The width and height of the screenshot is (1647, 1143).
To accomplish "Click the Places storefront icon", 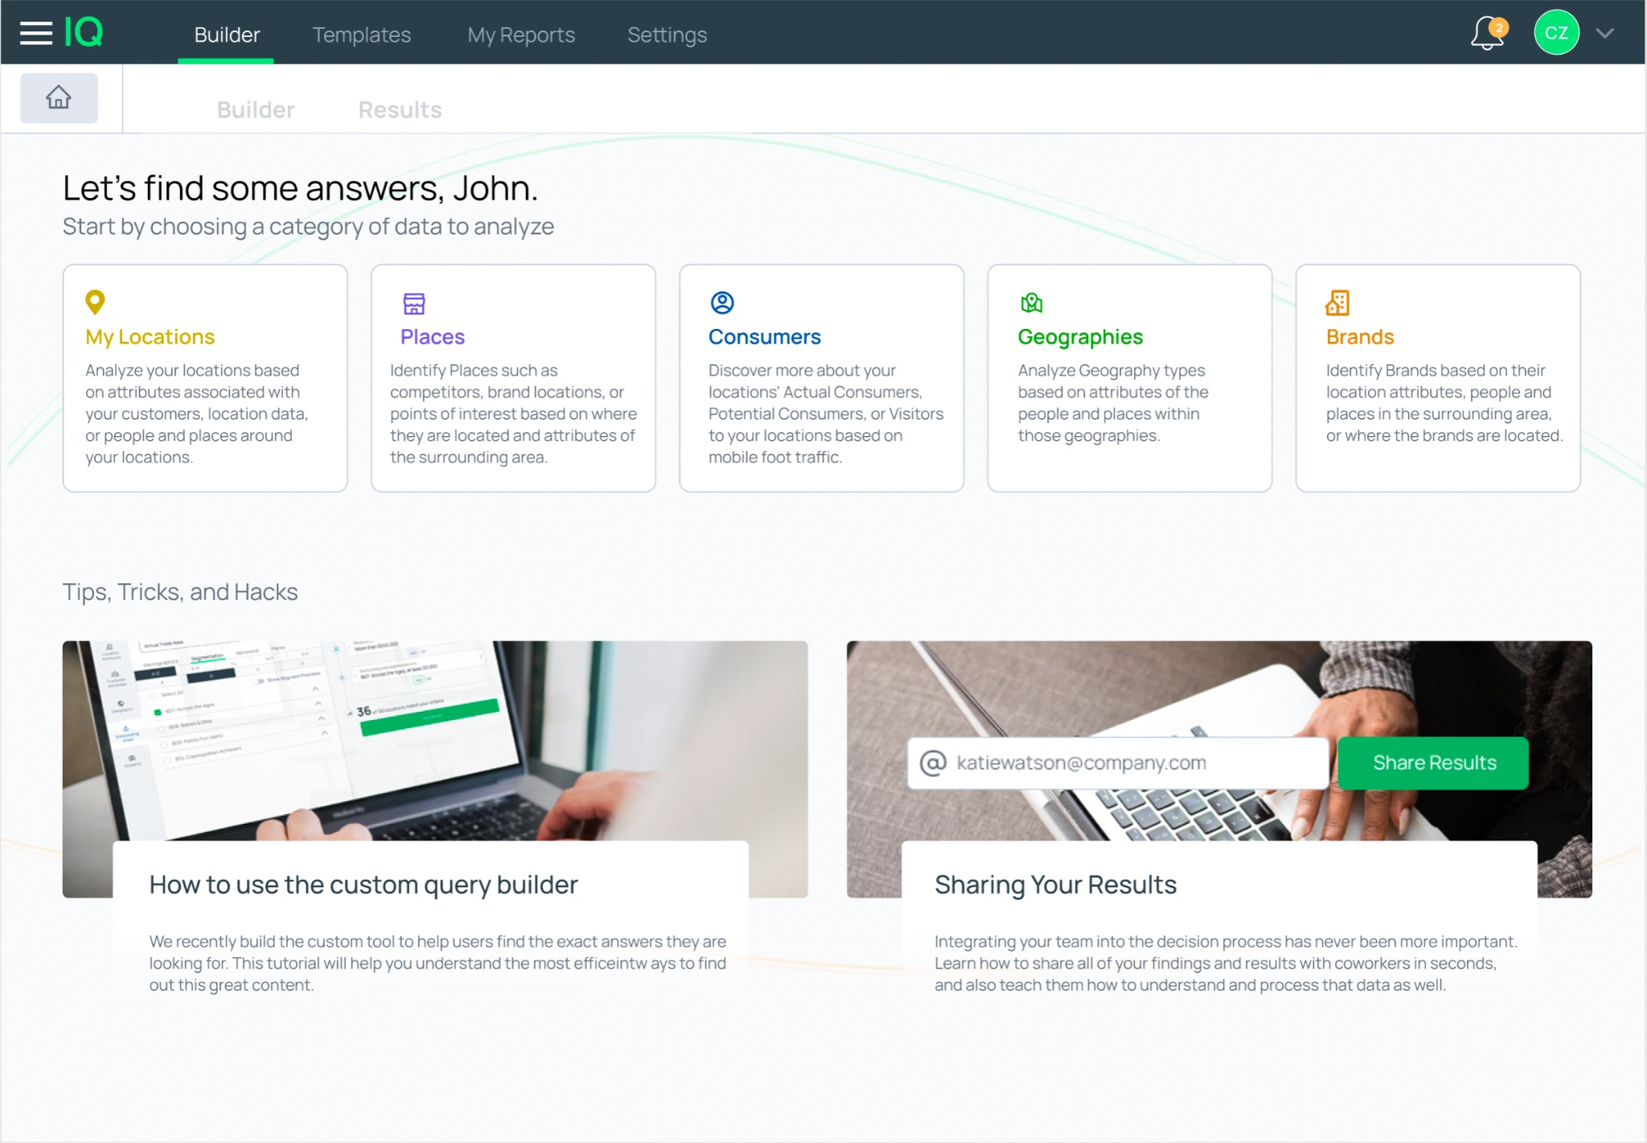I will (414, 303).
